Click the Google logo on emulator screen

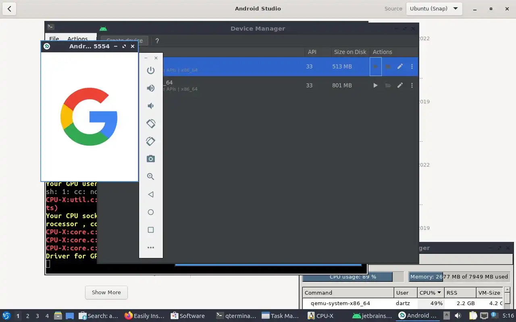point(89,117)
